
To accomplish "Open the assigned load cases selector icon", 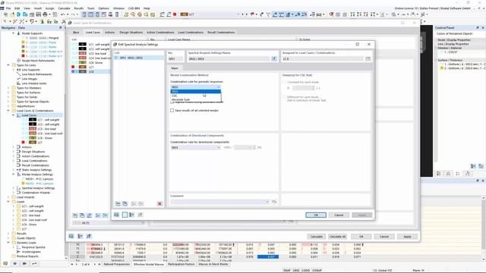I will pos(368,58).
